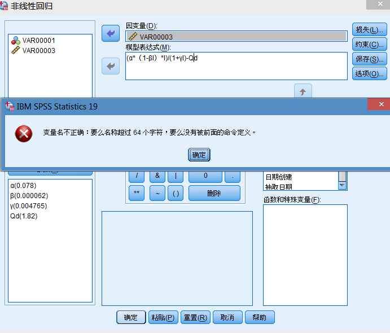Click the dependent variable transfer arrow
This screenshot has height=333, width=390.
111,33
